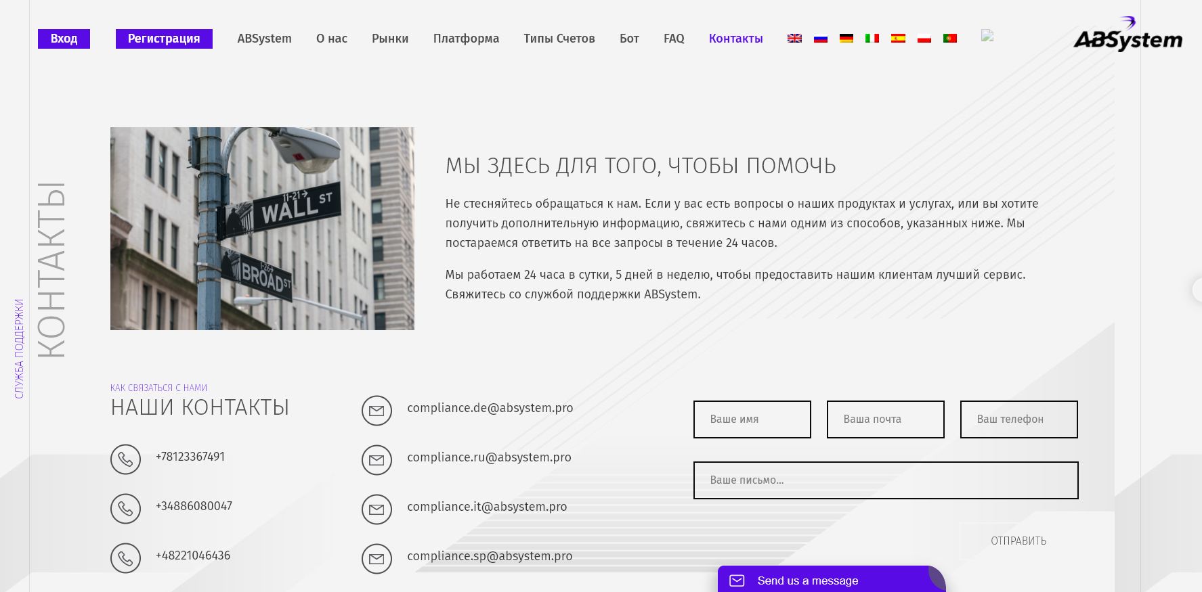Focus the Ваше имя input field
1202x592 pixels.
pos(752,419)
